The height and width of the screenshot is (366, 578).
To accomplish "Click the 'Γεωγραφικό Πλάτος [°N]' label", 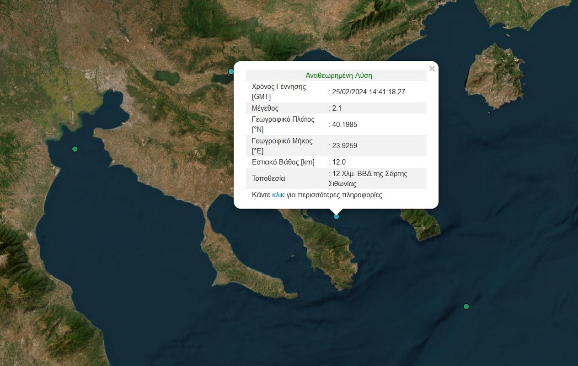I will 283,124.
